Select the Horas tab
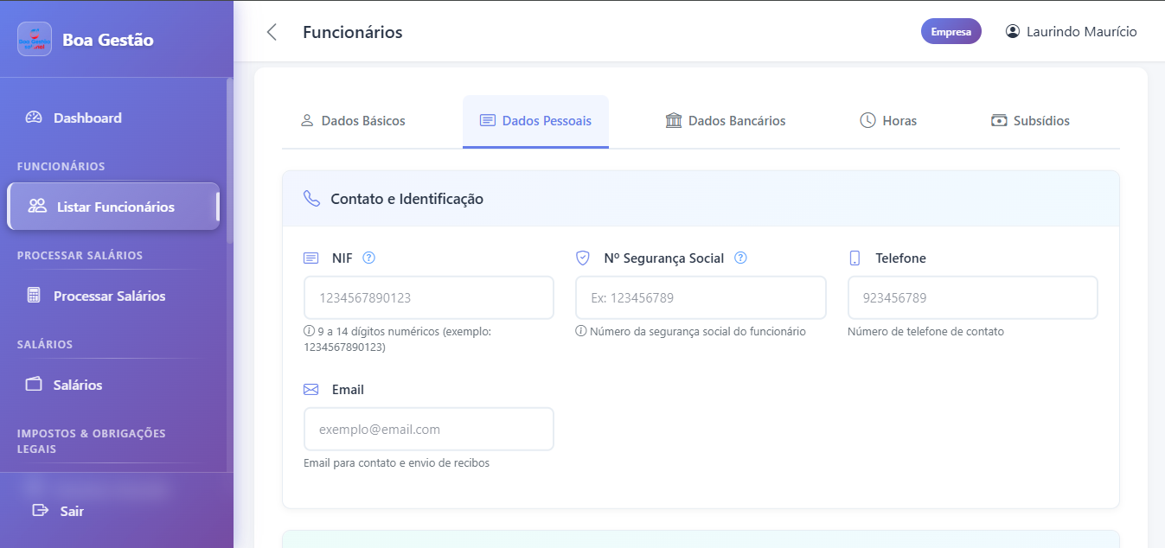1165x548 pixels. (x=887, y=121)
